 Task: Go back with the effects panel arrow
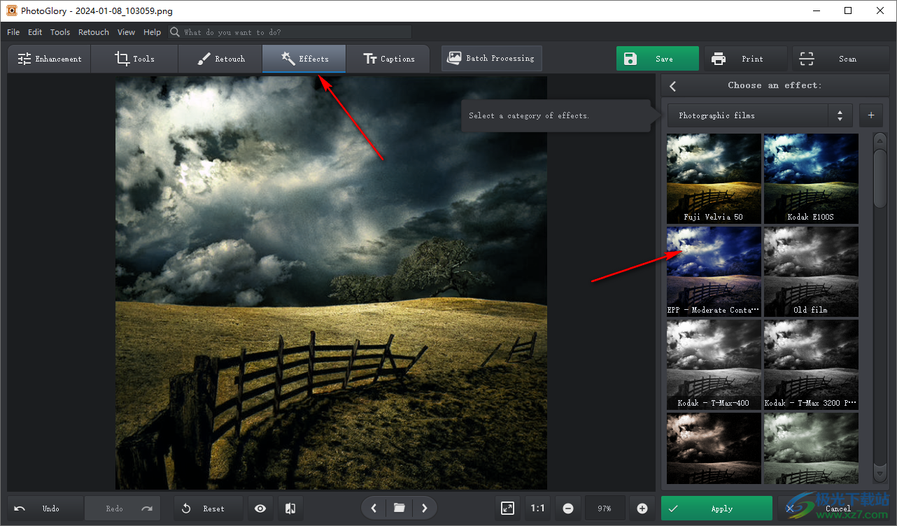pyautogui.click(x=673, y=85)
